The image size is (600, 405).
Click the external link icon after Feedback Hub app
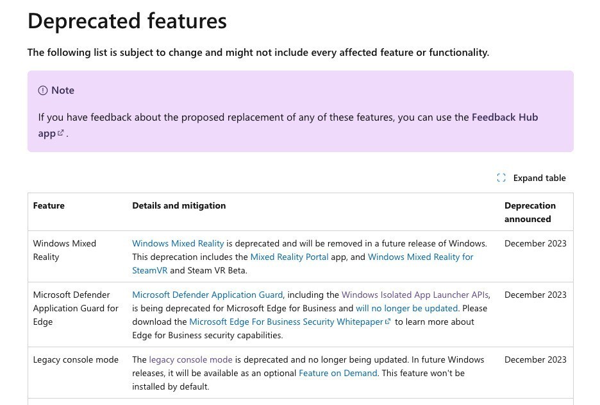(60, 133)
